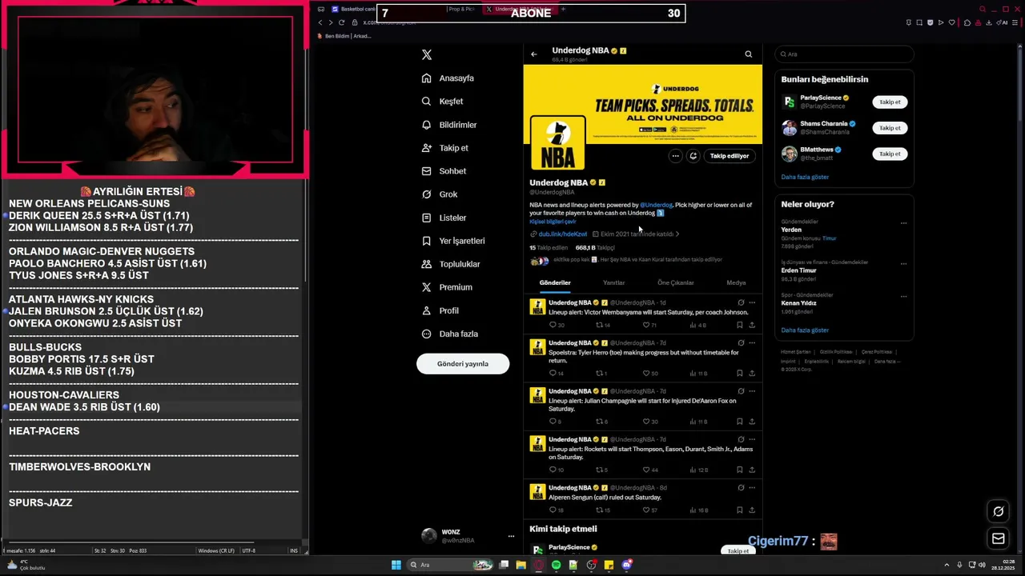Reload the page in the browser

(341, 22)
